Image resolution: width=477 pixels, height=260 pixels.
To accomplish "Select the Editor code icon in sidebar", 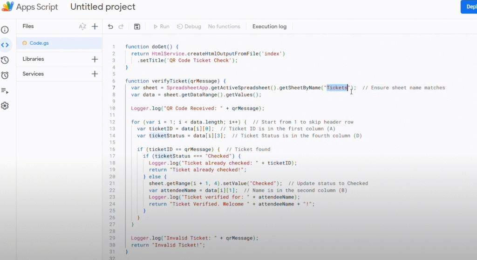I will 5,45.
